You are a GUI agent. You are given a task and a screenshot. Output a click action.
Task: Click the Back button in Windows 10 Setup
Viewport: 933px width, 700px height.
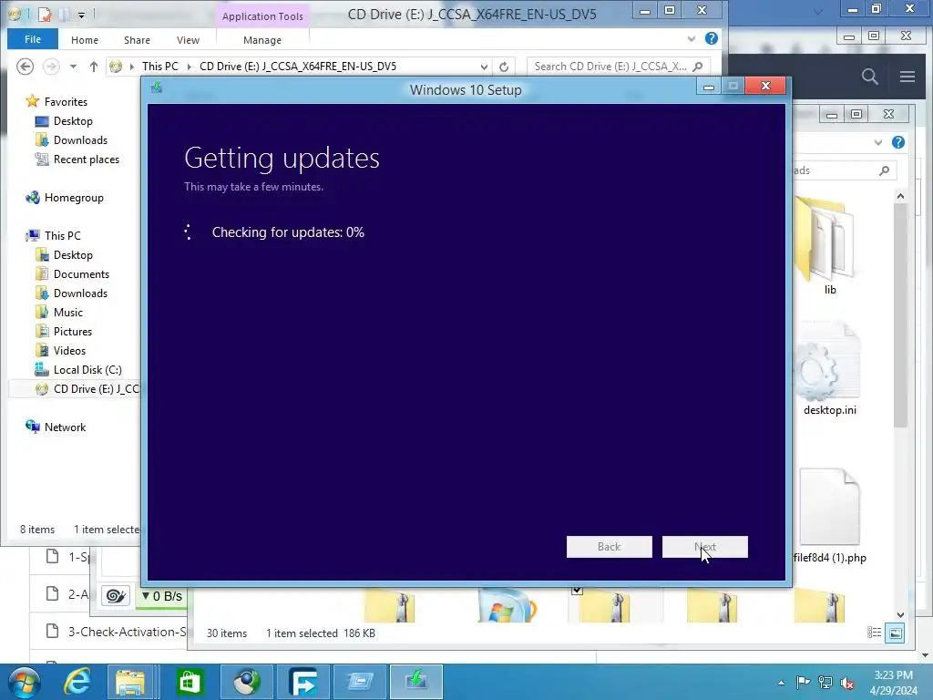click(609, 547)
